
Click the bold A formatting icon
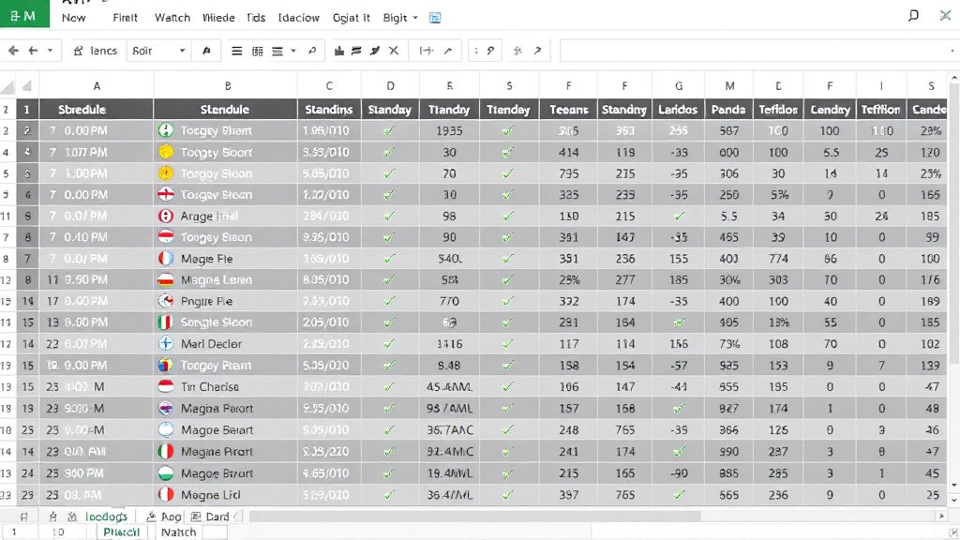click(x=206, y=51)
